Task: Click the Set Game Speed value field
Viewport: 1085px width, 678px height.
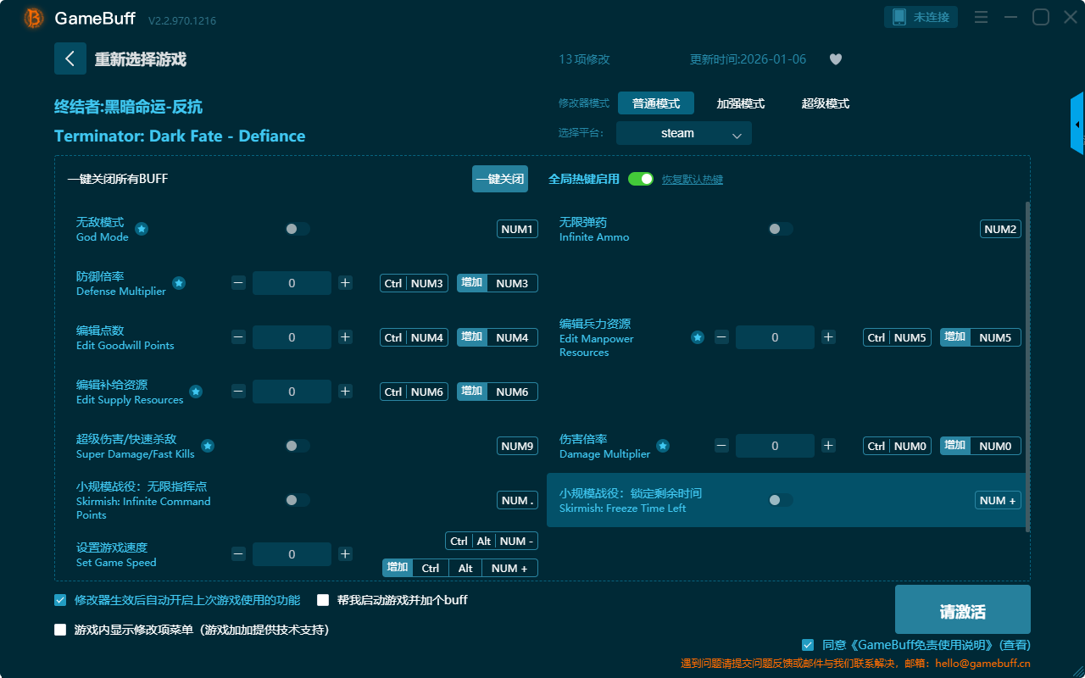Action: click(x=292, y=554)
